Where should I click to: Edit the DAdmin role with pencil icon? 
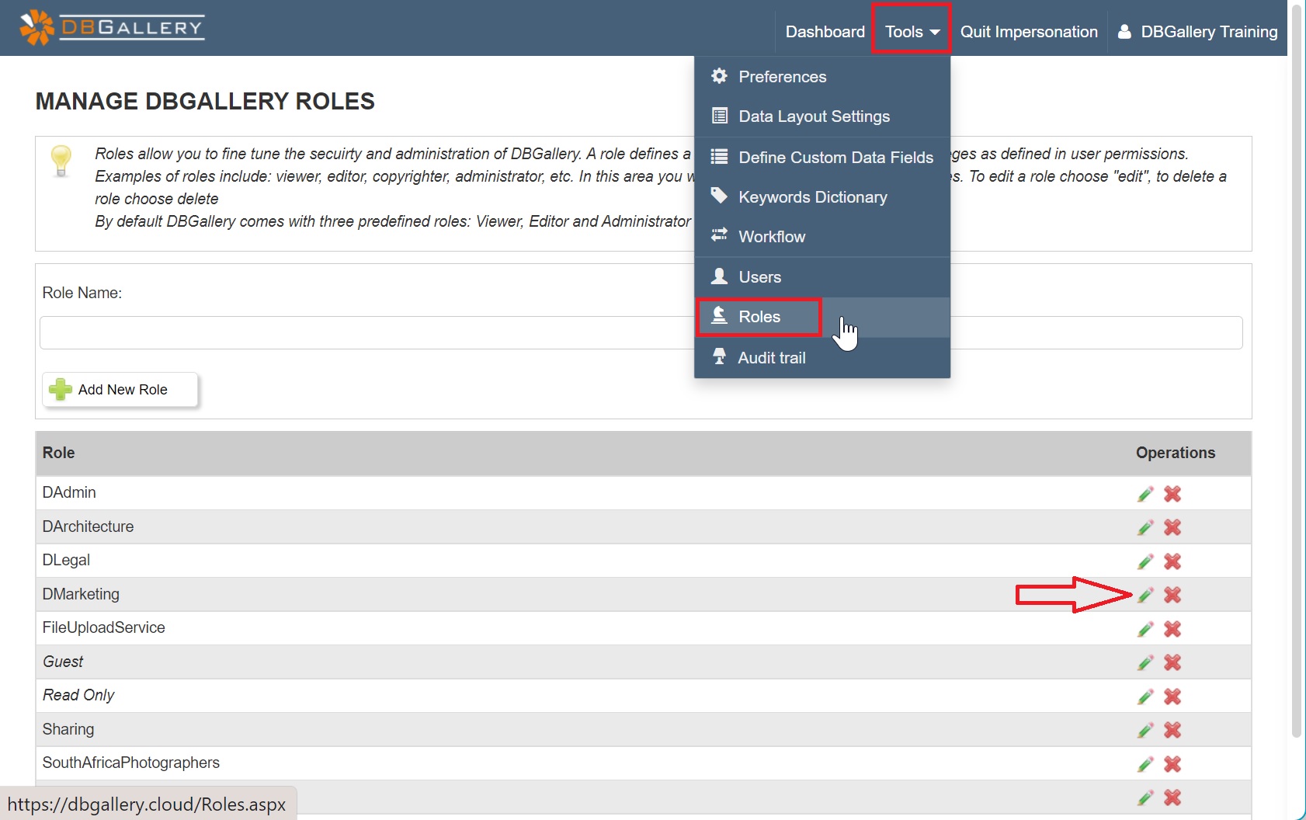[x=1145, y=494]
